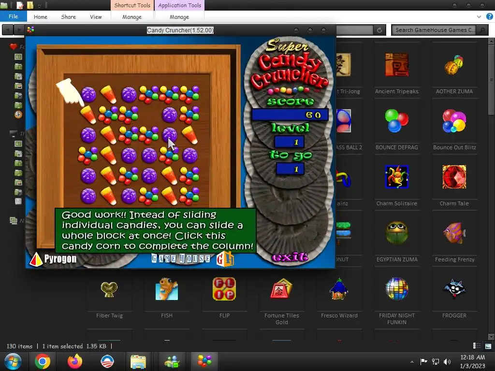Switch to the Share ribbon tab
Screen dimensions: 495x371
69,17
